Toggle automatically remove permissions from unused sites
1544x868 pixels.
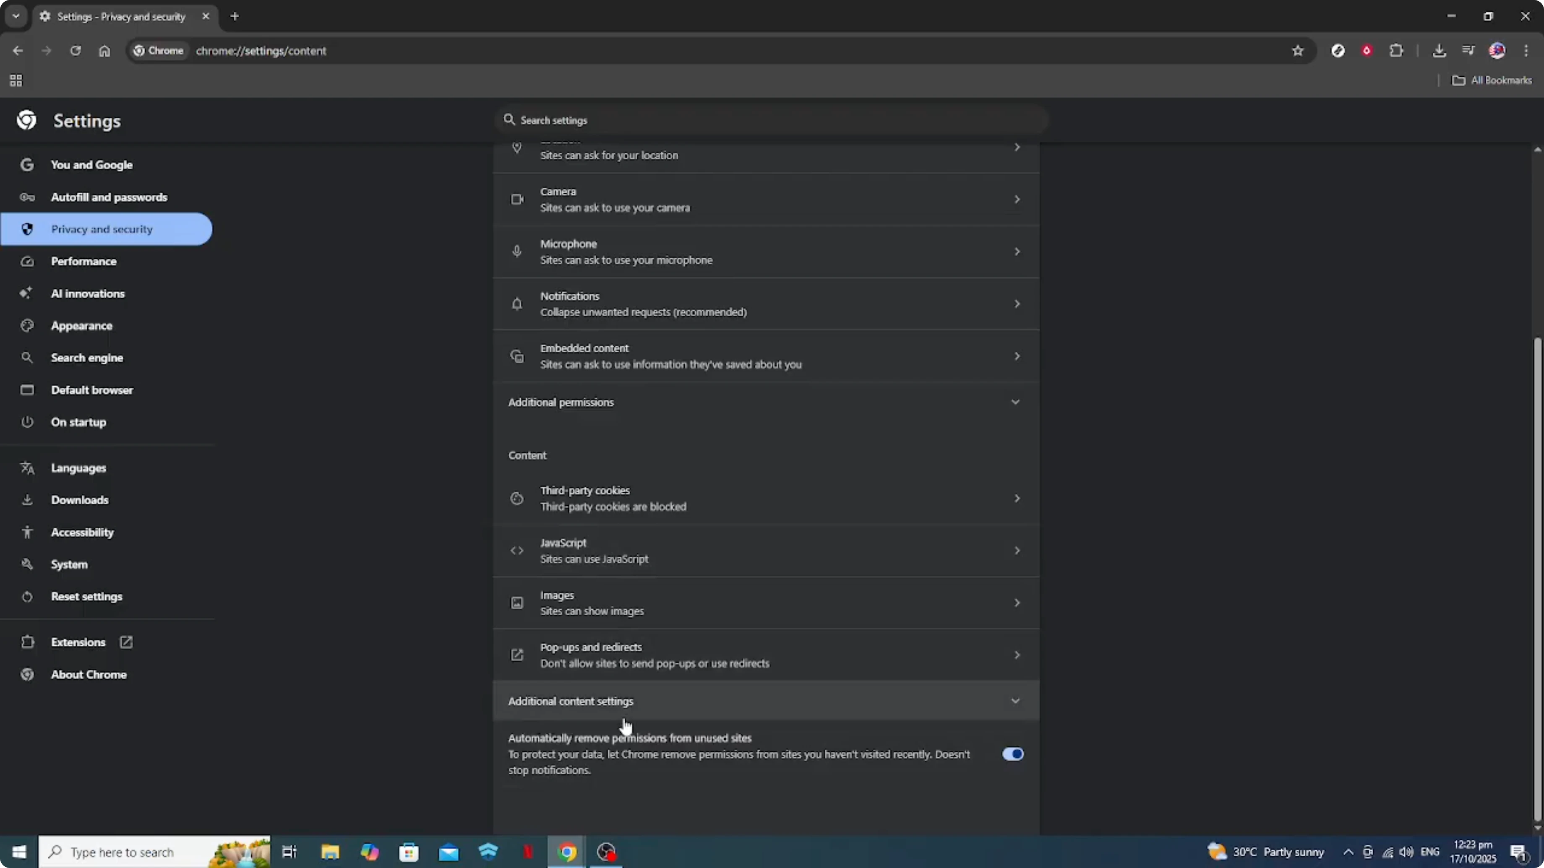(1013, 754)
